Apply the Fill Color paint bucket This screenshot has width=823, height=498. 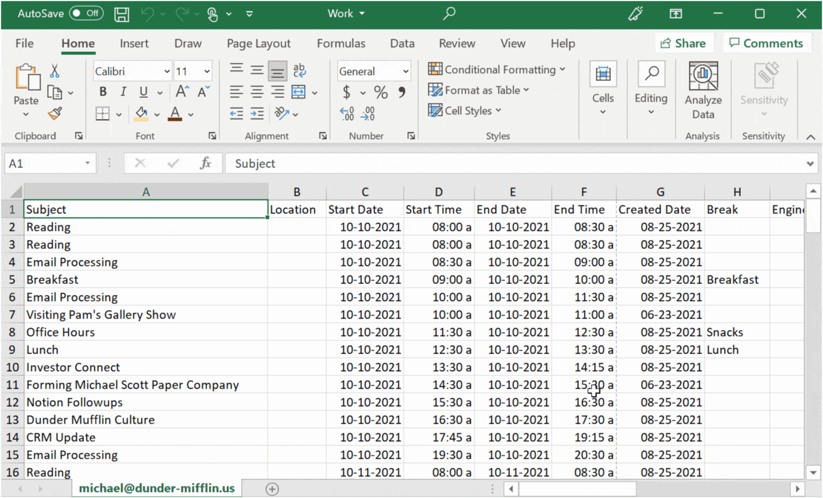point(141,114)
